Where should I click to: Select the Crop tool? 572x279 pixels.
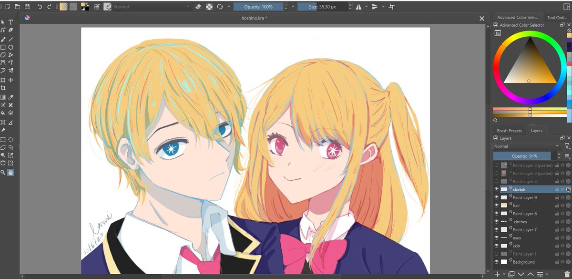coord(3,88)
